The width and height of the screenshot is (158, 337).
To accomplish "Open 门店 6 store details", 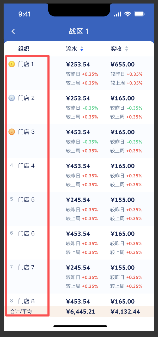I will tap(26, 233).
